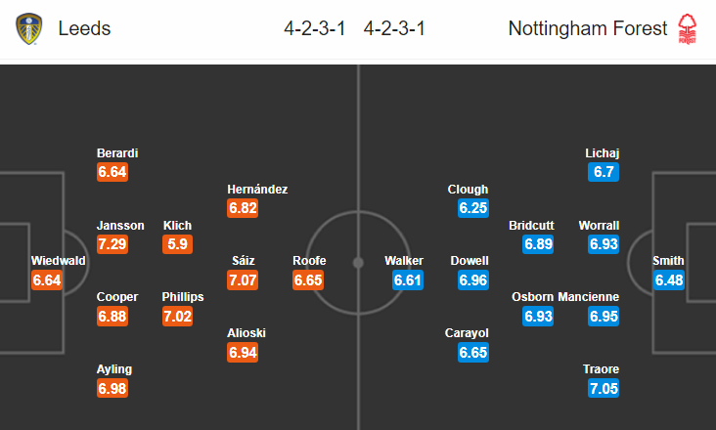Click Walker's 6.61 blue rating badge
The image size is (716, 430).
tap(408, 279)
